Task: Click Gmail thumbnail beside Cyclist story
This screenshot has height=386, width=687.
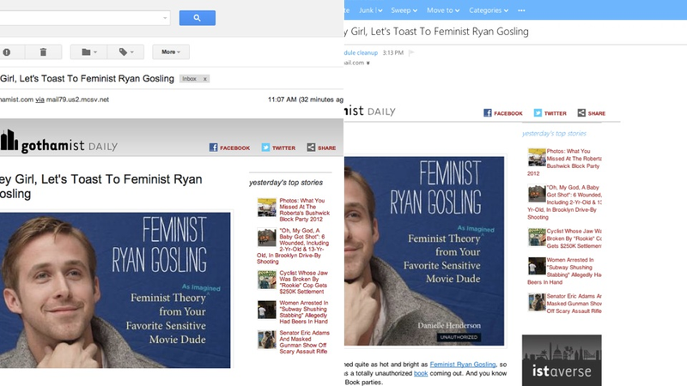Action: (267, 280)
